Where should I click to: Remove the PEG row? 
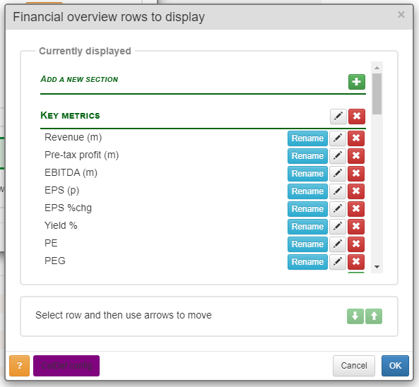tap(356, 262)
